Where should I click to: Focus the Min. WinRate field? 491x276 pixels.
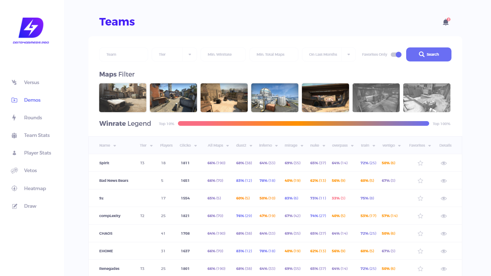coord(223,55)
